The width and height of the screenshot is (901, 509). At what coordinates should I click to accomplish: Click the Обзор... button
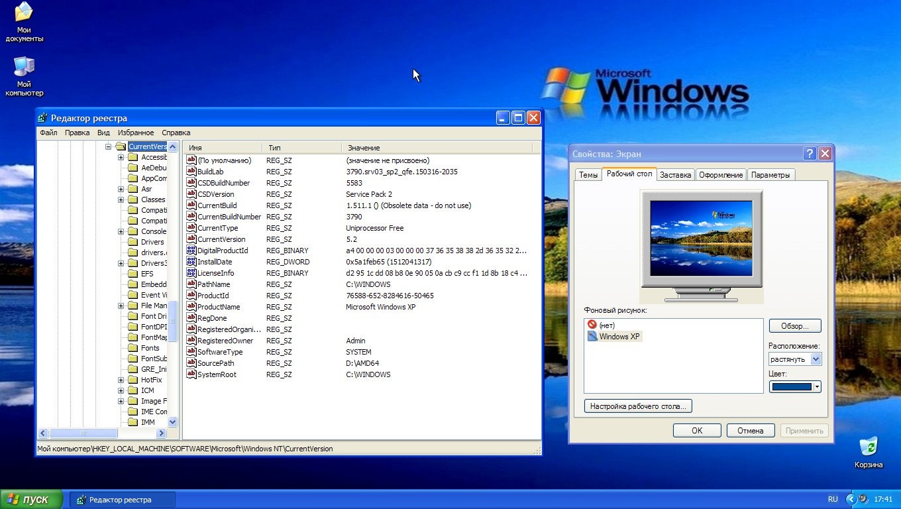click(x=794, y=326)
